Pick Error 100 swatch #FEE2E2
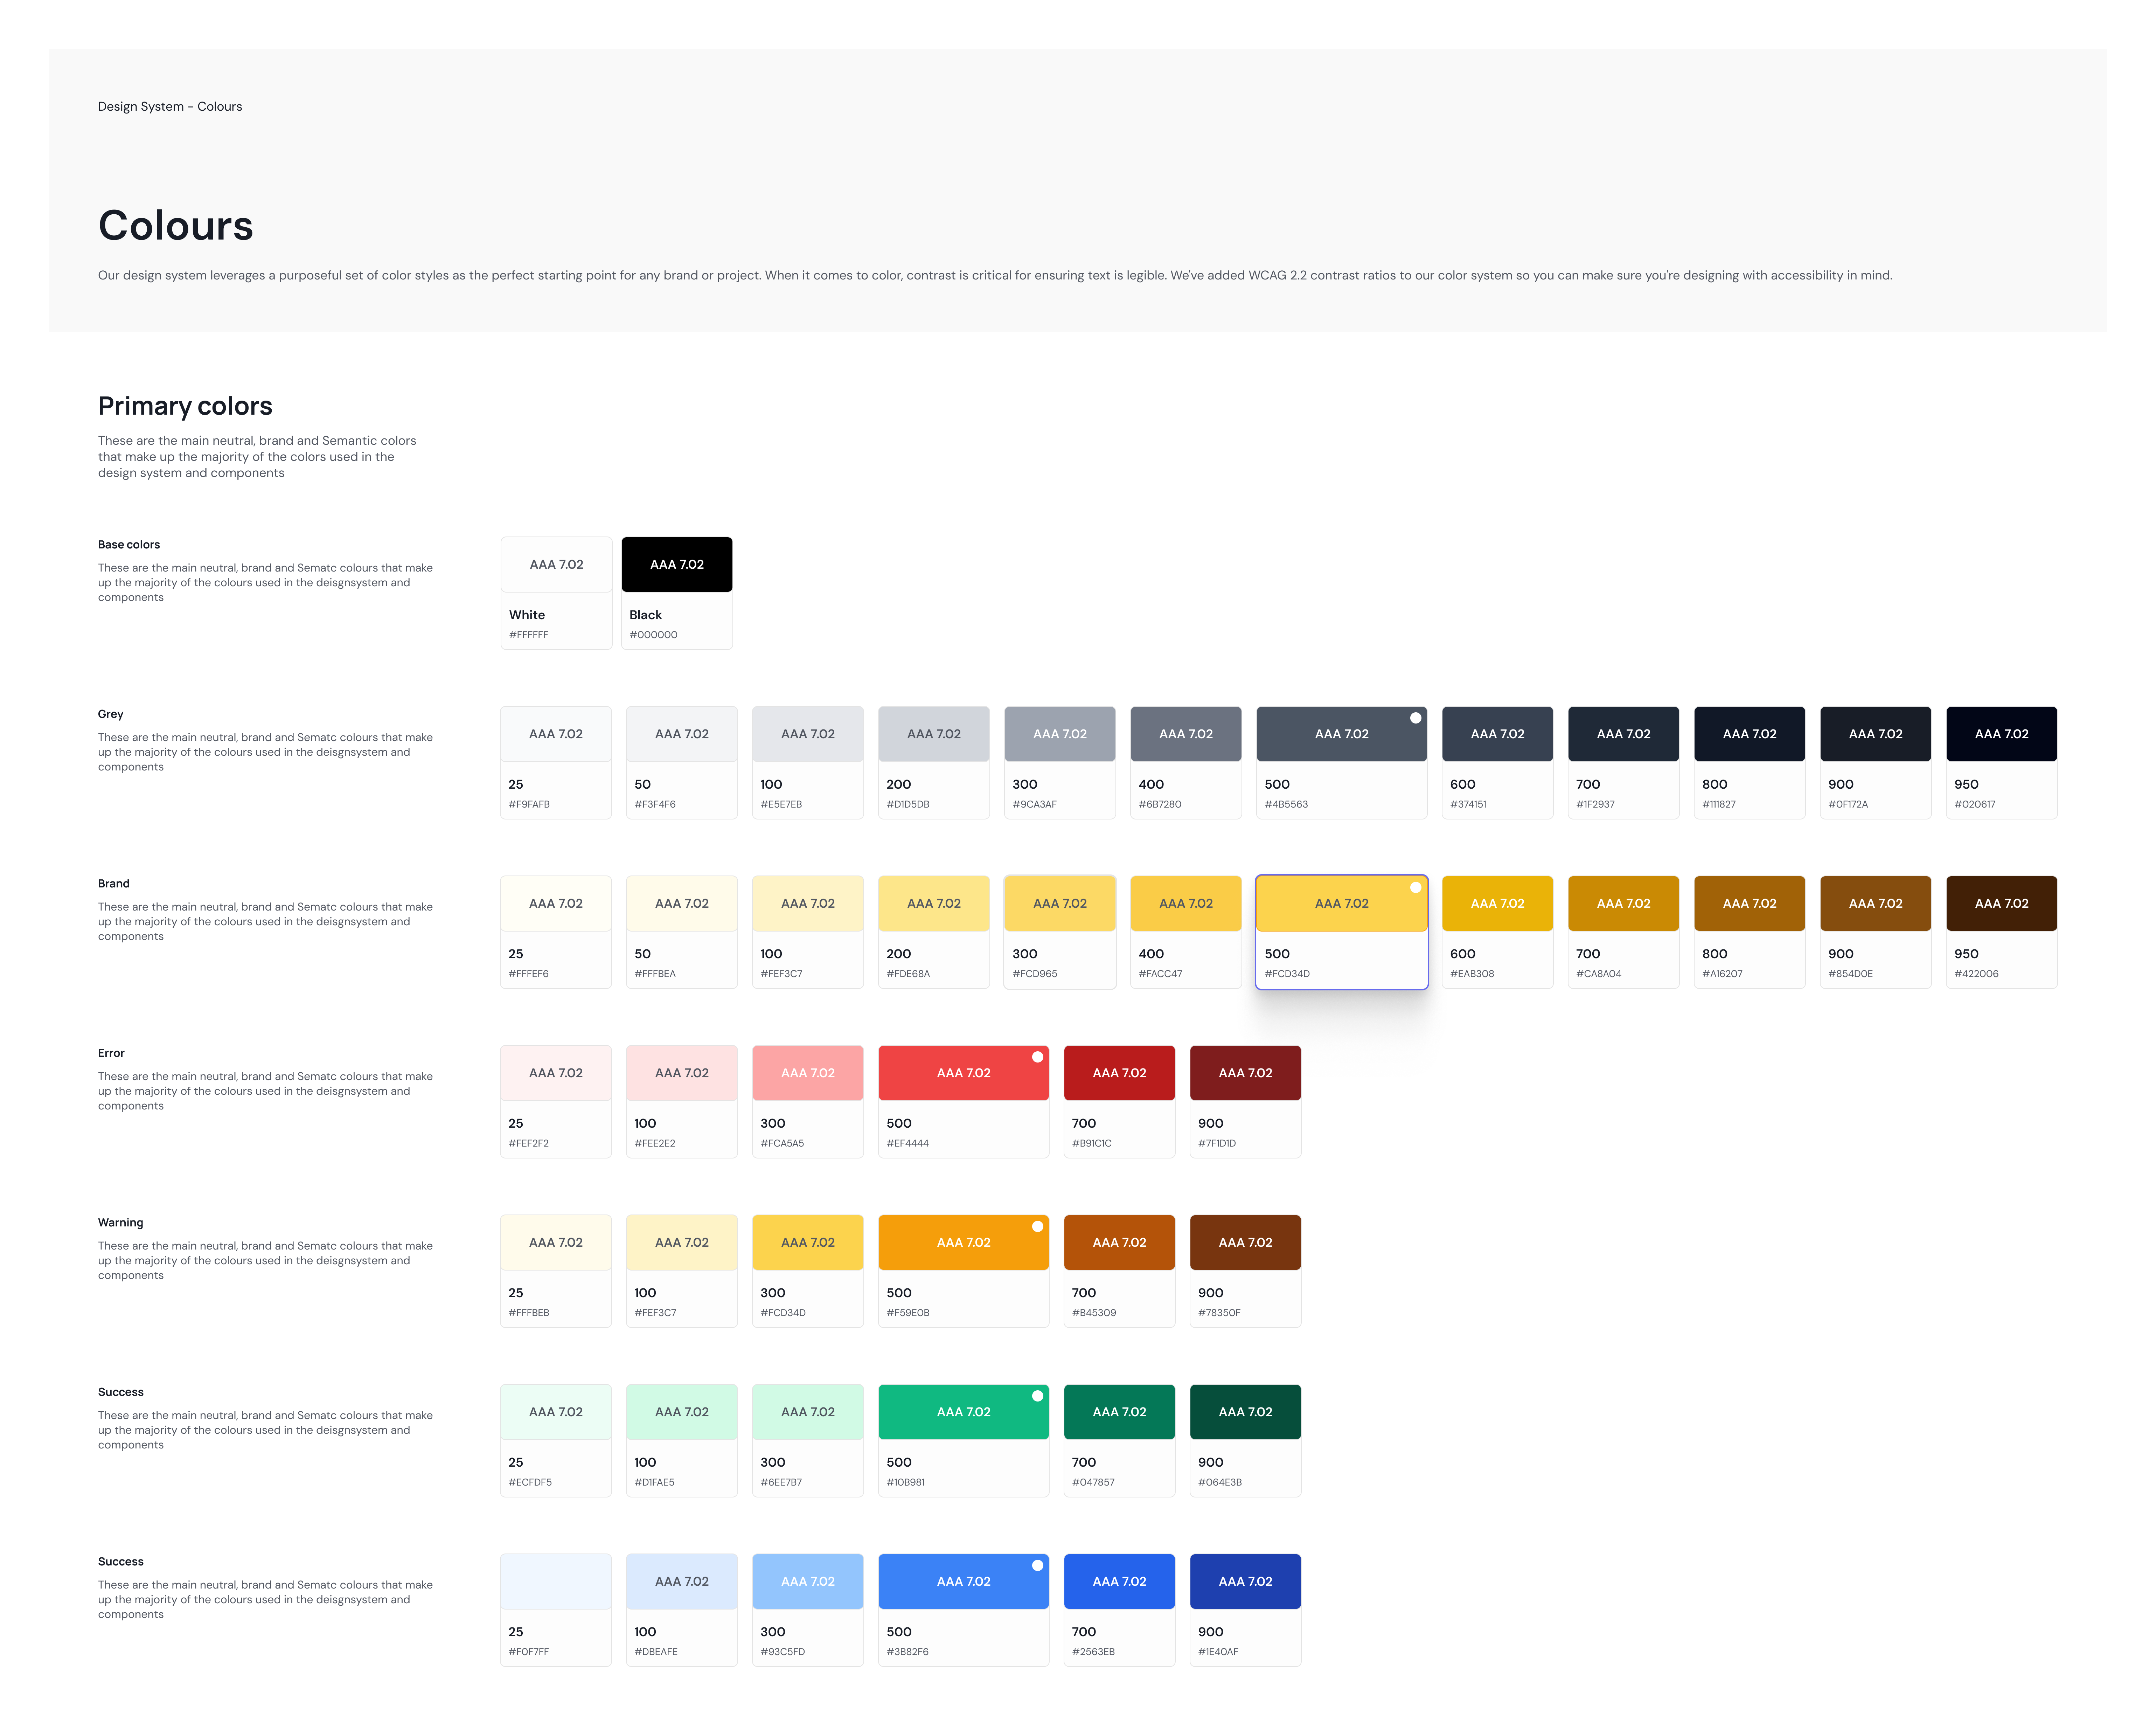 tap(682, 1102)
